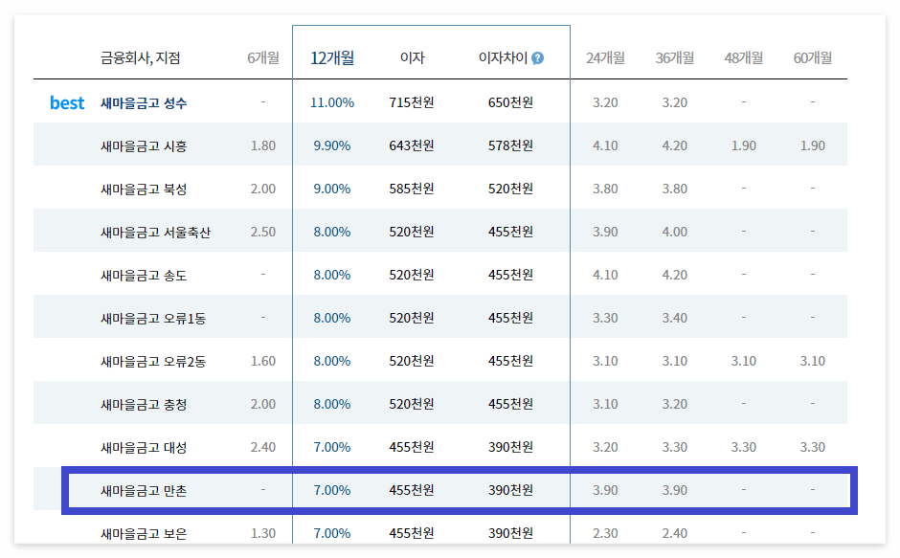
Task: Open the 새마을금고 충청 branch link
Action: [x=144, y=404]
